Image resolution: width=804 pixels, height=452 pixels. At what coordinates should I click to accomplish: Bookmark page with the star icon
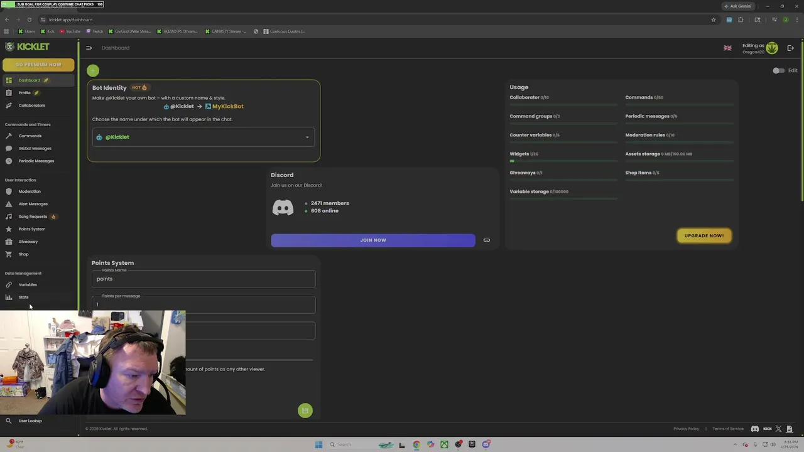714,19
